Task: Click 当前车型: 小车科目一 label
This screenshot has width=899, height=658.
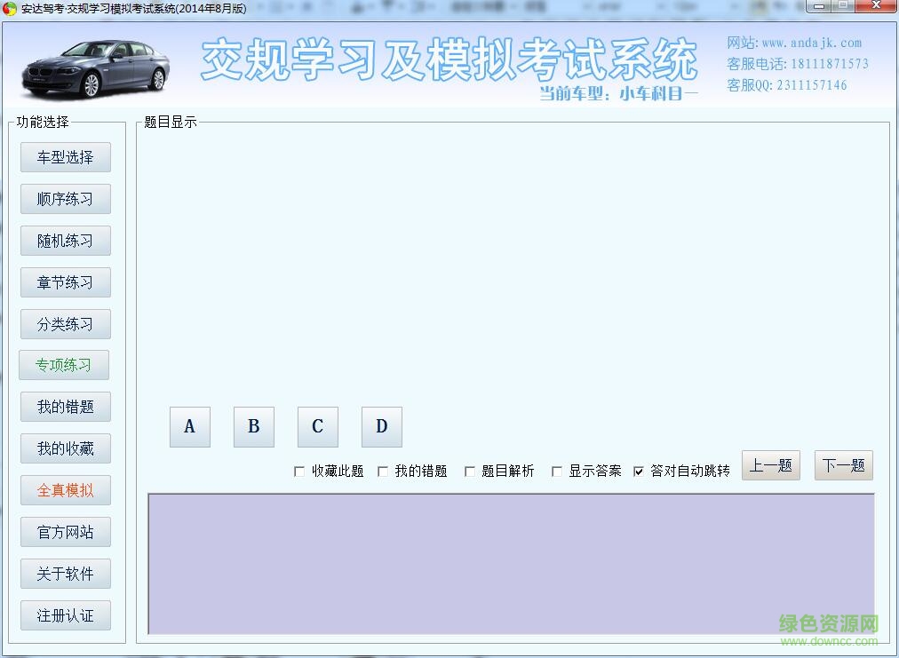Action: point(618,93)
